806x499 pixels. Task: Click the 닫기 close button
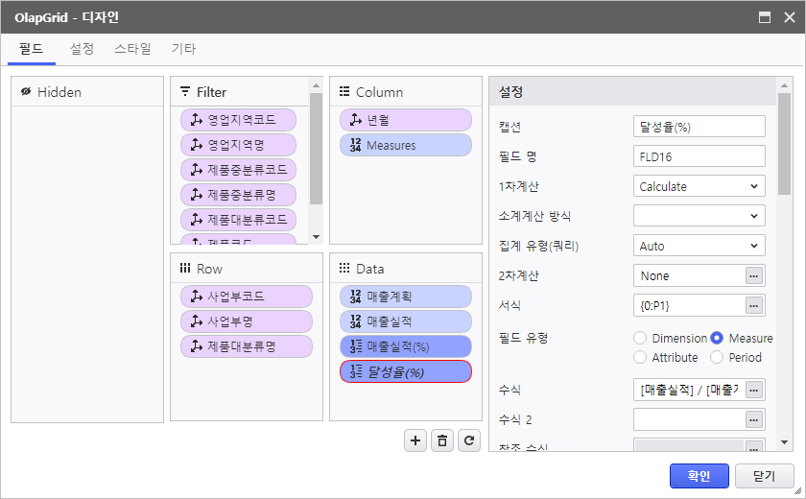point(764,475)
